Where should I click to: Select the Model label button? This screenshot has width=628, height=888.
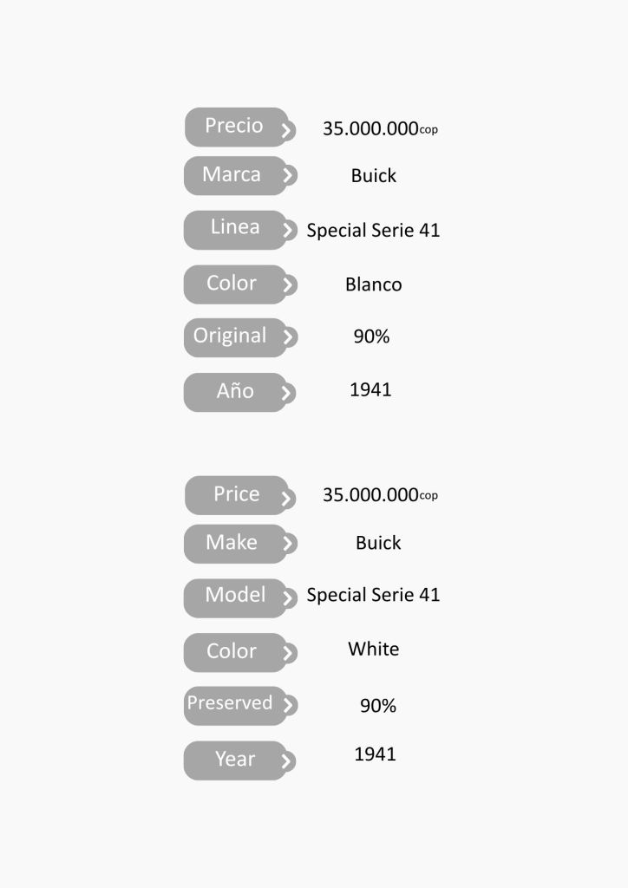coord(235,596)
